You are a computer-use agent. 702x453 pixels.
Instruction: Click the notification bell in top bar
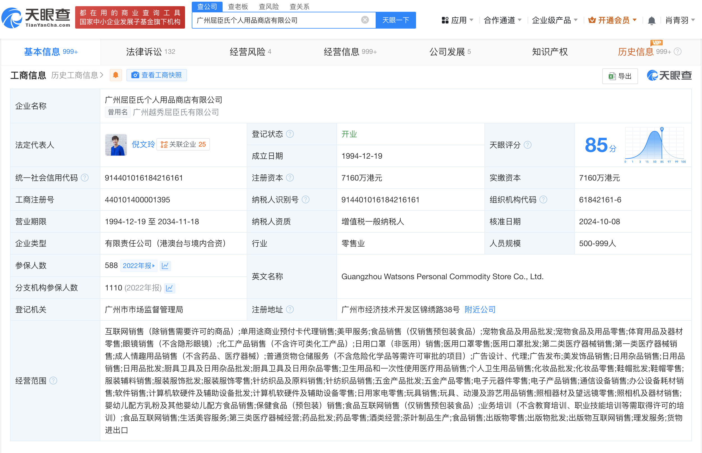pos(652,20)
